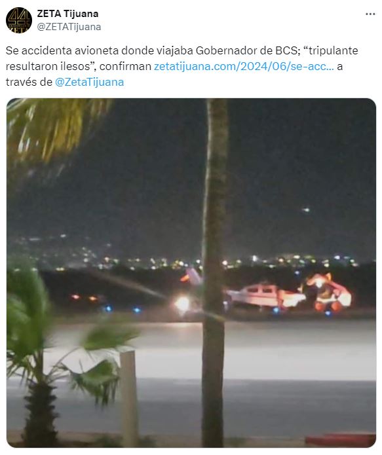Open the zetatijuana.com/2024/06 article link
Screen dimensions: 382x455
[244, 67]
